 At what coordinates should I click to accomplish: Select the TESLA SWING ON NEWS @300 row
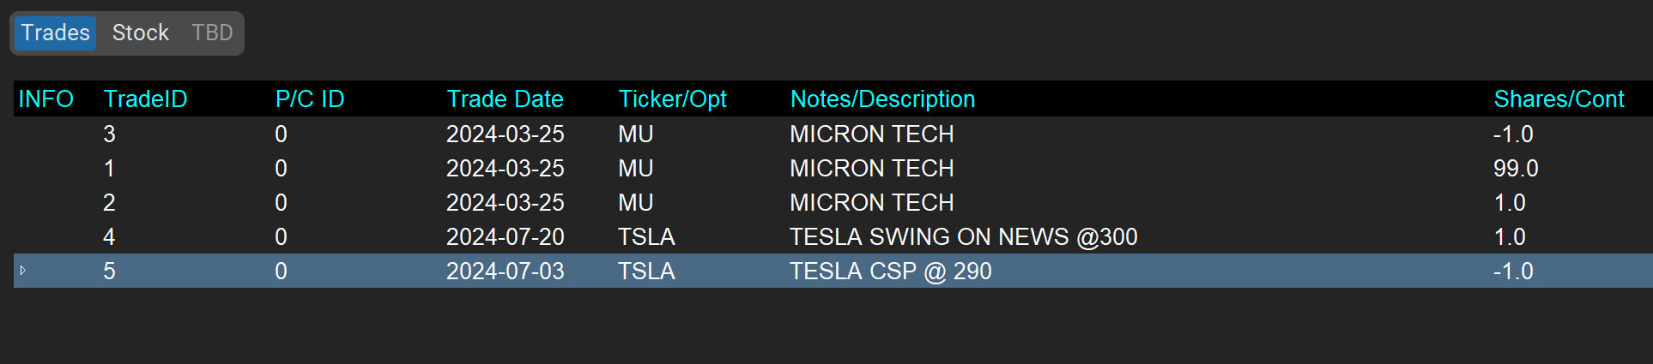[x=963, y=237]
